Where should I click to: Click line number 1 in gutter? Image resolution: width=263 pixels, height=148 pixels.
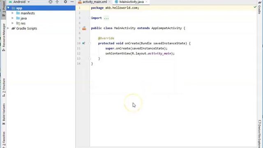pyautogui.click(x=79, y=8)
